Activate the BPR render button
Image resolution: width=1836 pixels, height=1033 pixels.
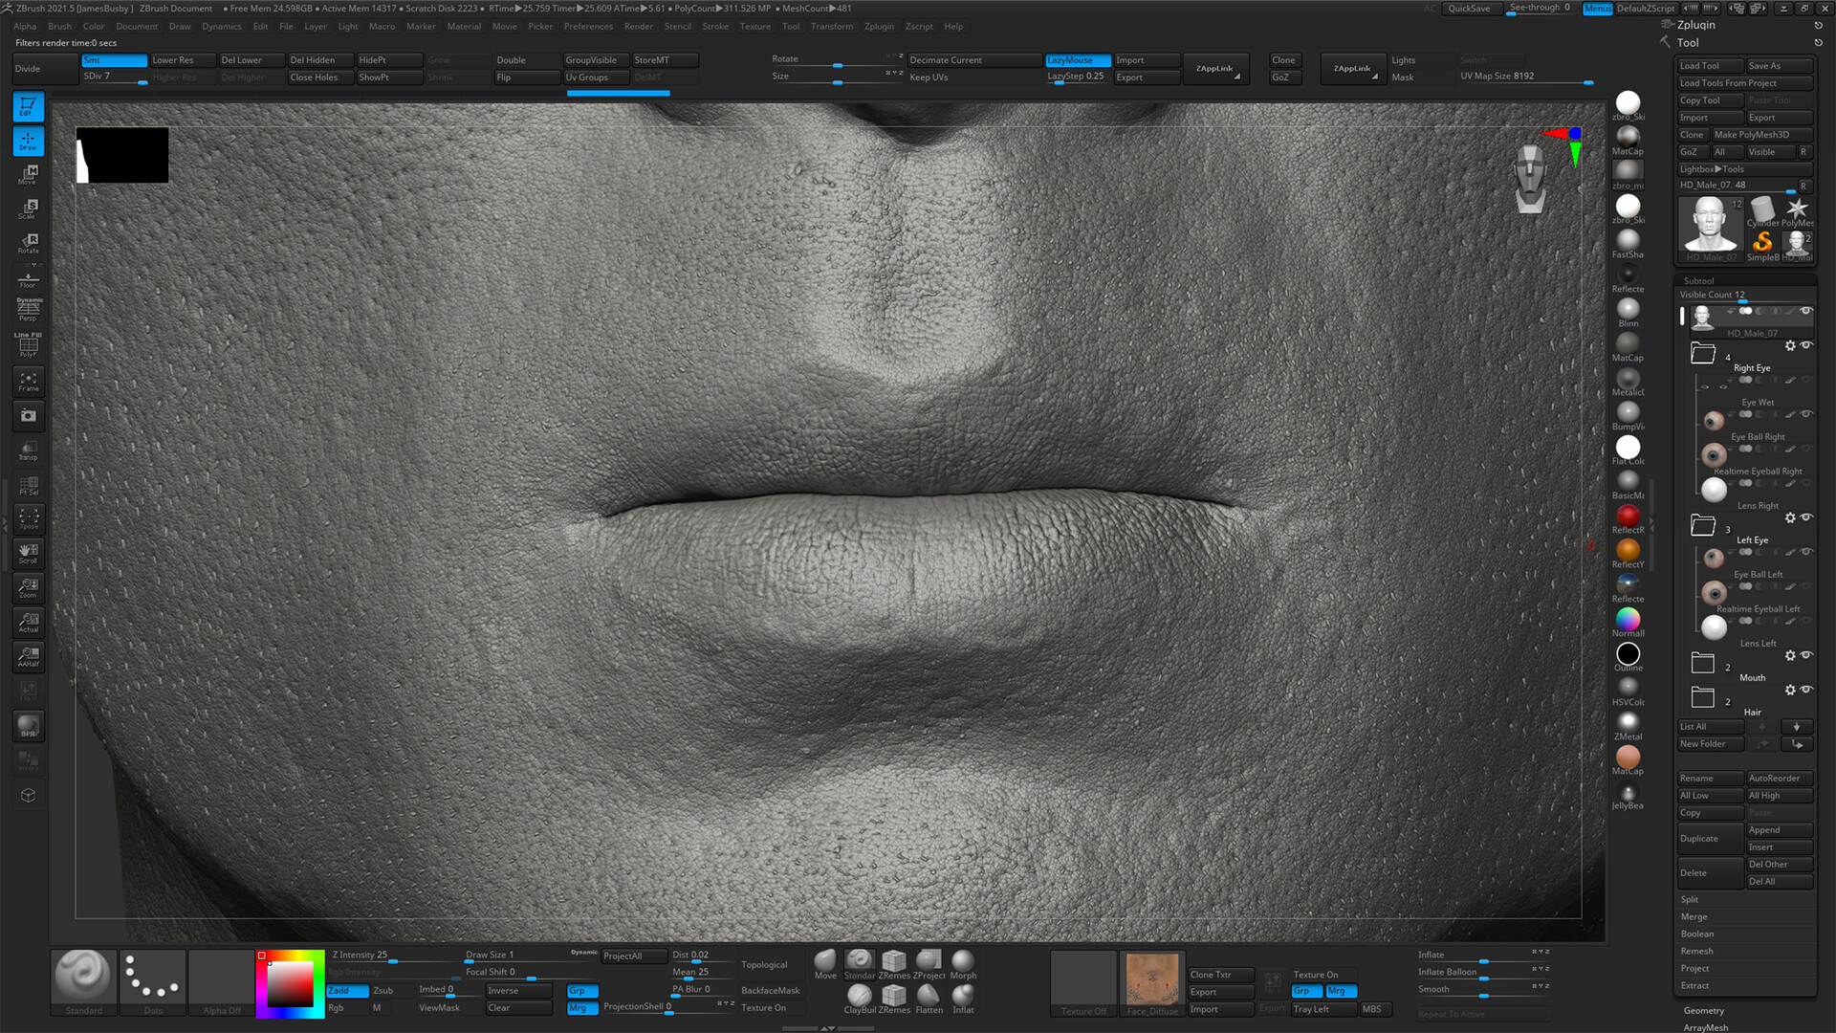tap(28, 726)
